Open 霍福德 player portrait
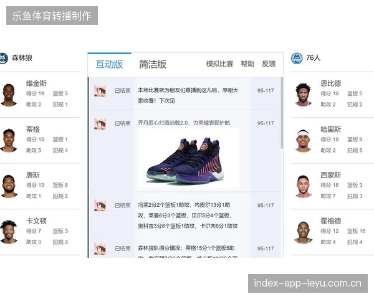This screenshot has width=374, height=299. pyautogui.click(x=303, y=232)
